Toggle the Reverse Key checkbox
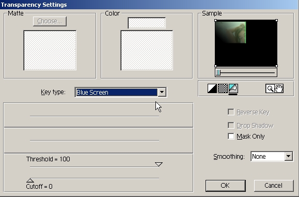299x197 pixels. 231,112
